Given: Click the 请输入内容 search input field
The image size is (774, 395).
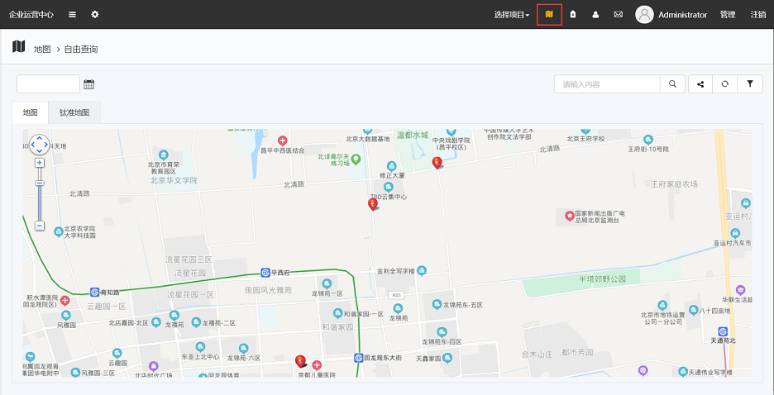Looking at the screenshot, I should (x=607, y=83).
